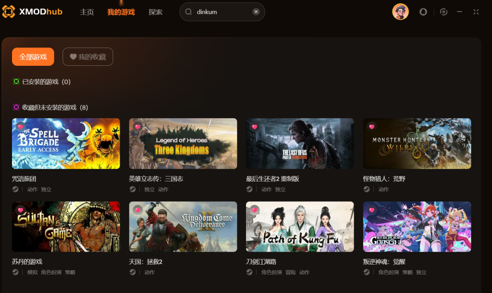Open The Last of Us Part II thumbnail

[300, 144]
